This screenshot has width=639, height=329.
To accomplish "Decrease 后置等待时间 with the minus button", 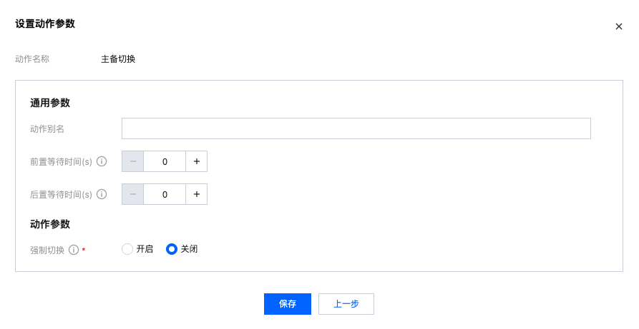I will tap(132, 194).
